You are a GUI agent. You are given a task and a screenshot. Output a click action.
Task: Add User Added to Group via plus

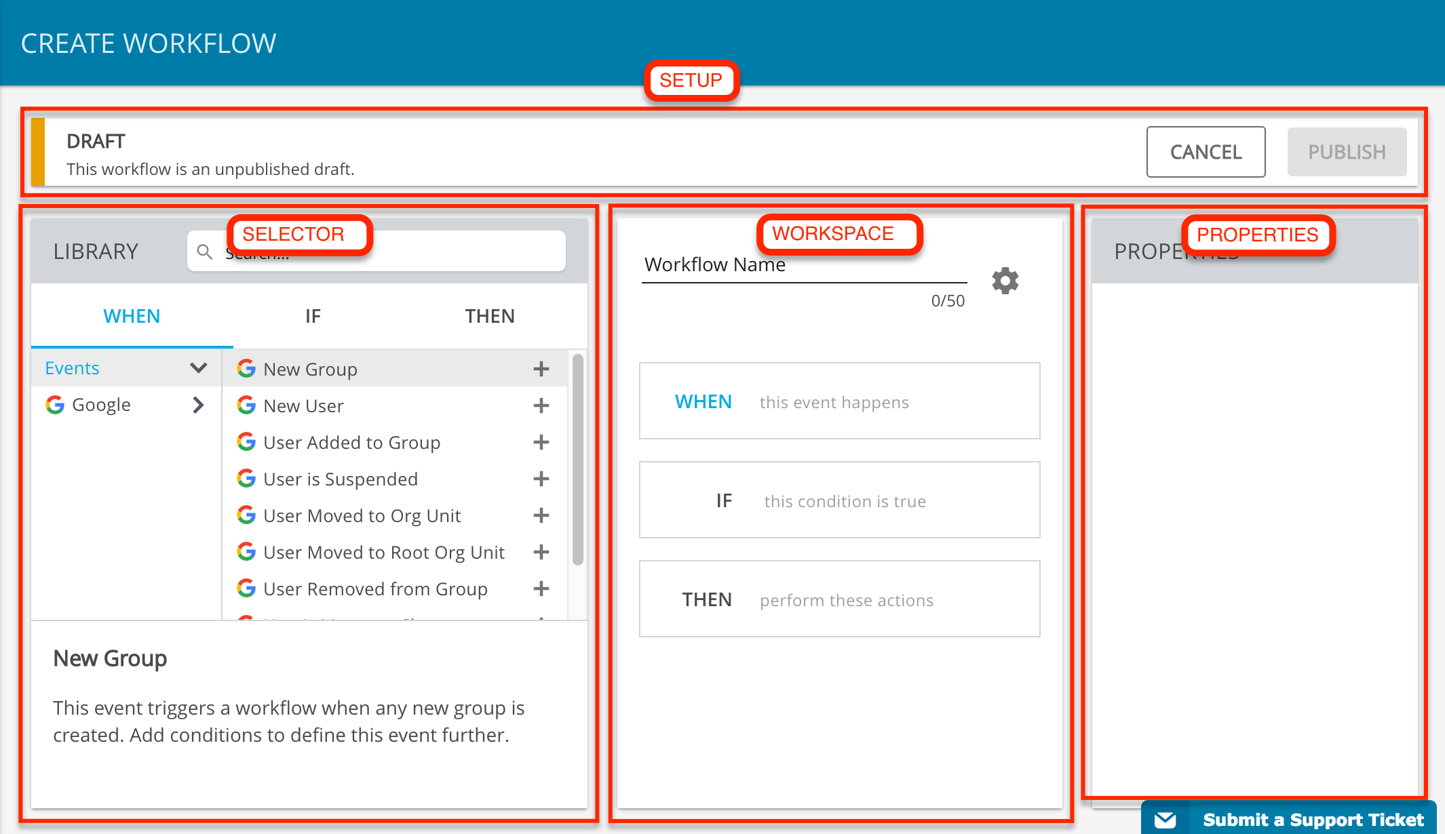coord(541,442)
